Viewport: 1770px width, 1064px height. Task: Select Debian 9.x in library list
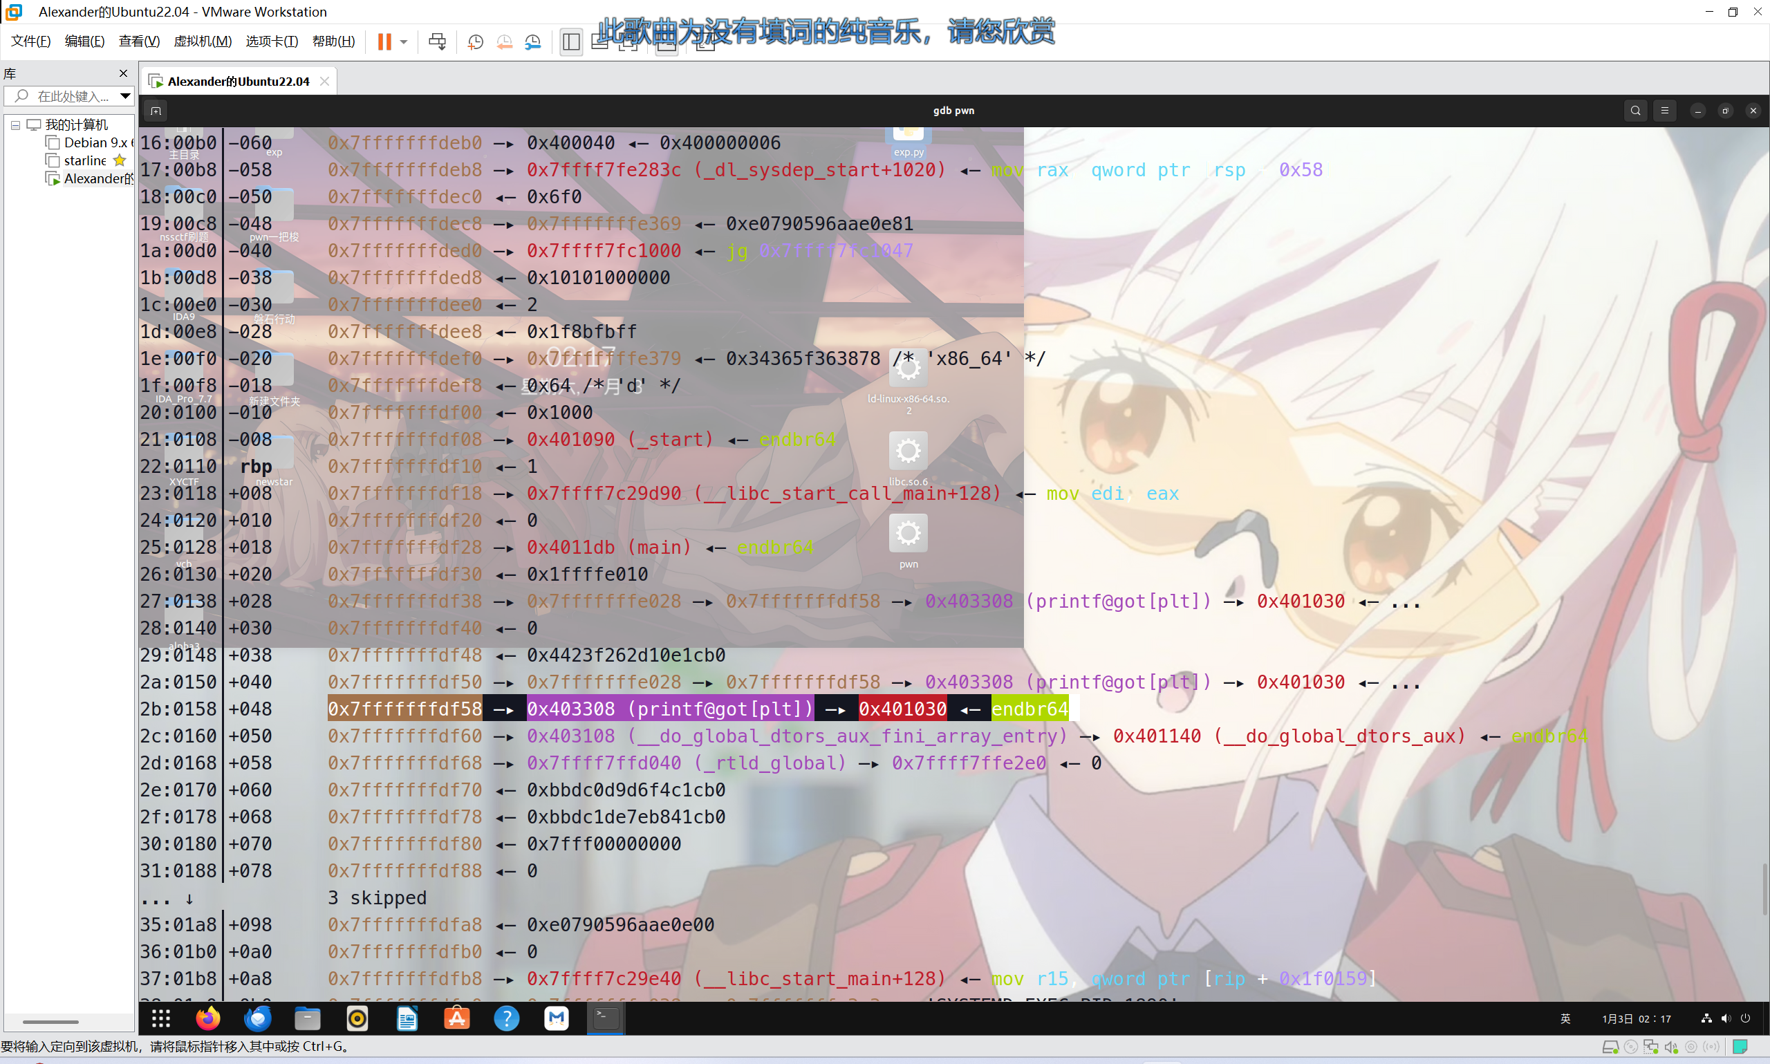coord(95,142)
